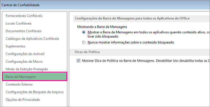Open the Fornecedores Confiáveis category

click(24, 16)
